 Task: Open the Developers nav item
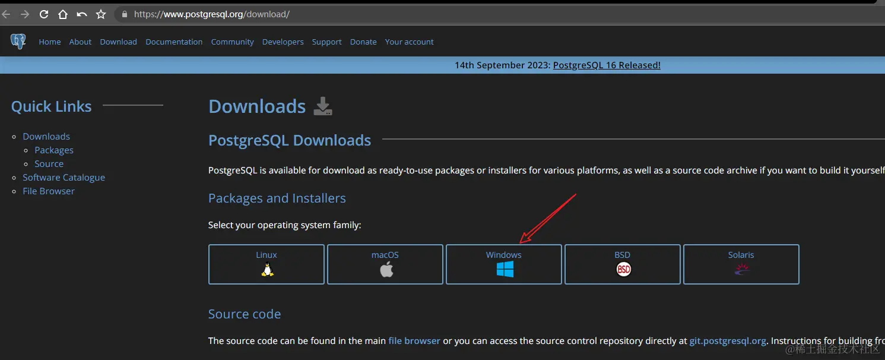click(x=283, y=42)
